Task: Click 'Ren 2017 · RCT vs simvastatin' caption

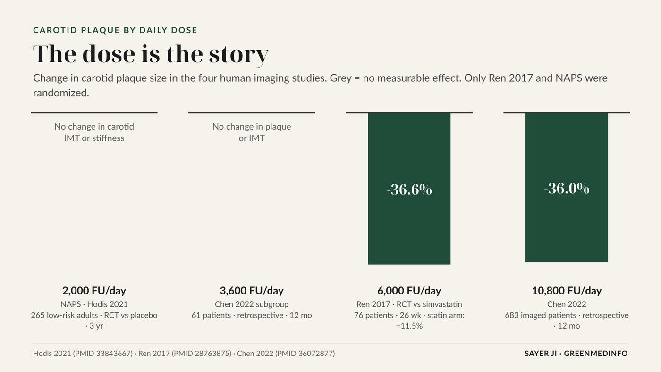Action: (x=409, y=304)
